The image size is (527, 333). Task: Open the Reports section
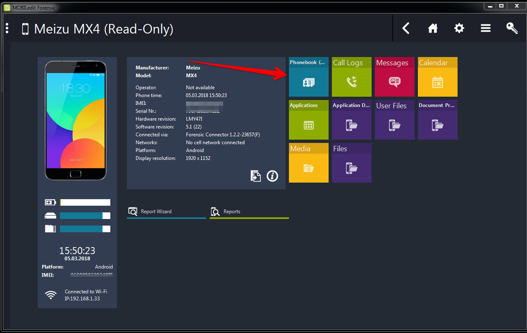coord(231,211)
